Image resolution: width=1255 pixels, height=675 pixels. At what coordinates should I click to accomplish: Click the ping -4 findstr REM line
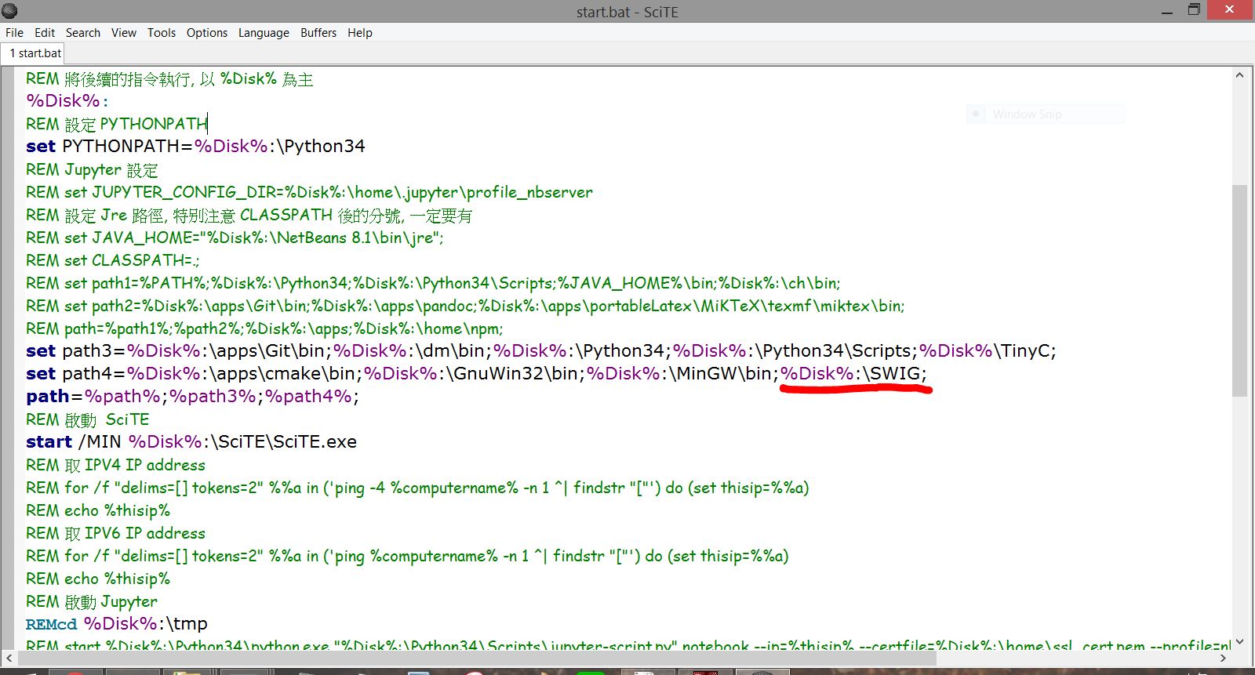coord(417,488)
